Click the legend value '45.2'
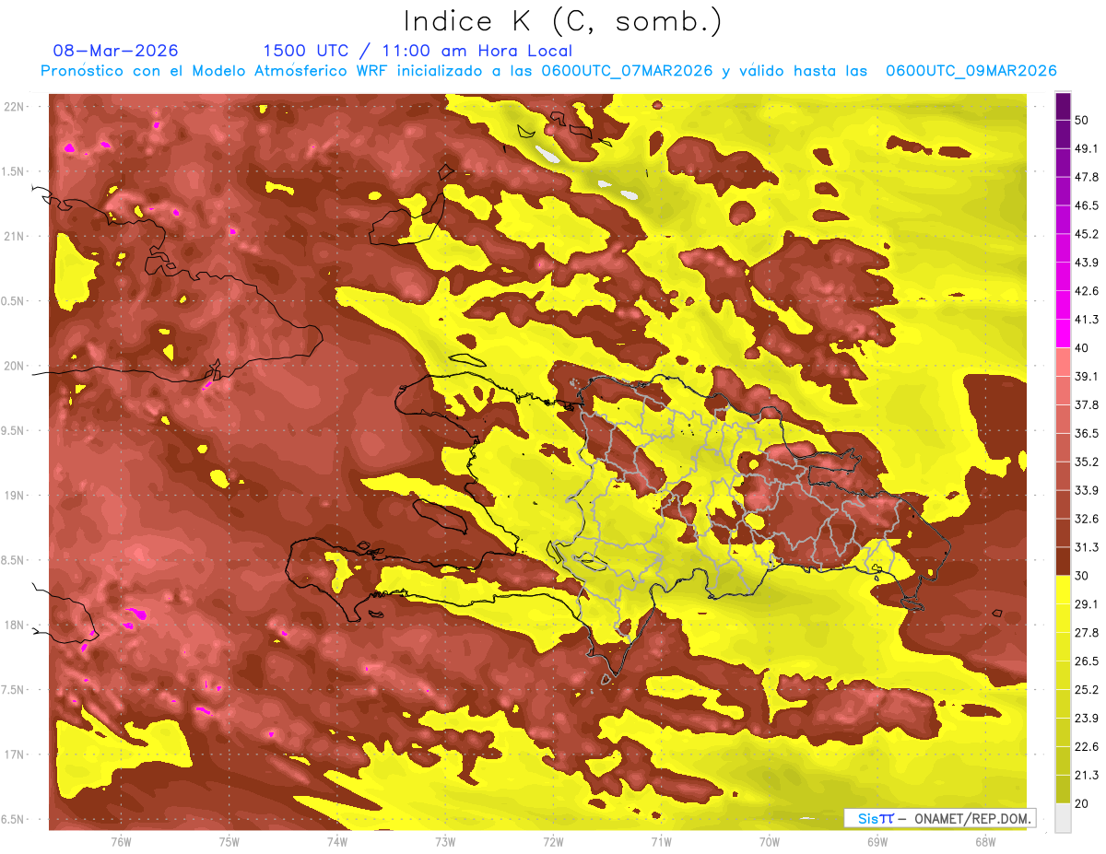Viewport: 1106px width, 854px height. click(x=1086, y=234)
